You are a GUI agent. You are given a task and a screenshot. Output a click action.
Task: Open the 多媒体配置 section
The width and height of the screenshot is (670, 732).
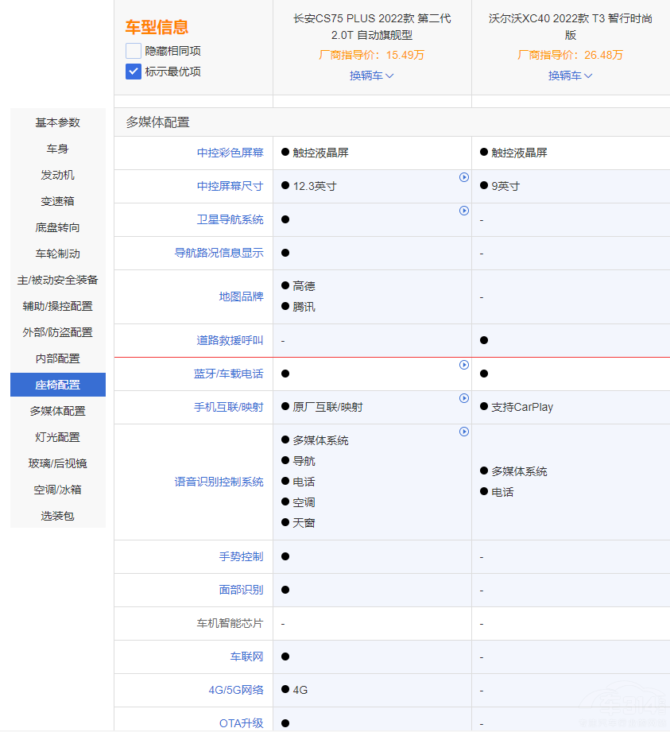click(57, 410)
